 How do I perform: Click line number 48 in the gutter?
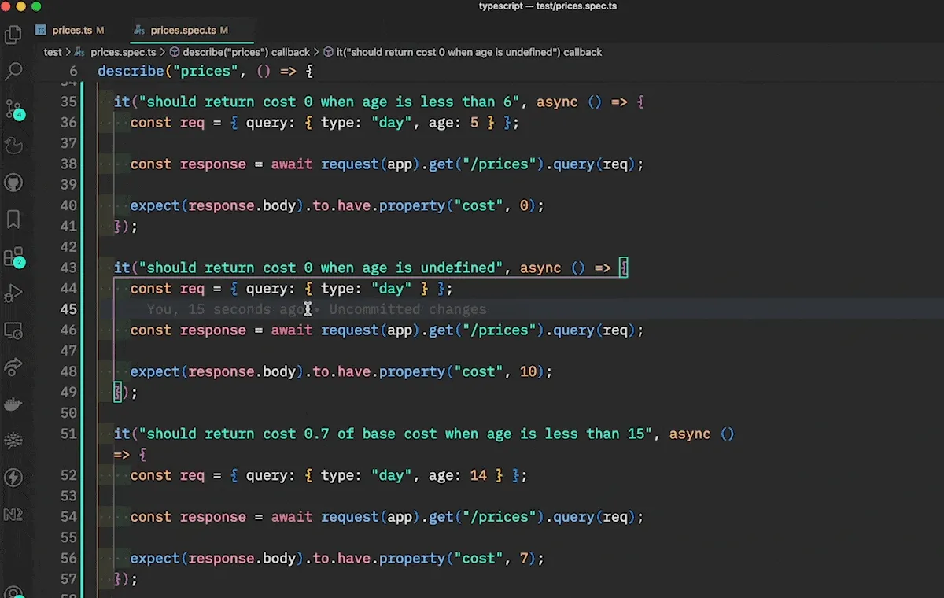click(68, 371)
